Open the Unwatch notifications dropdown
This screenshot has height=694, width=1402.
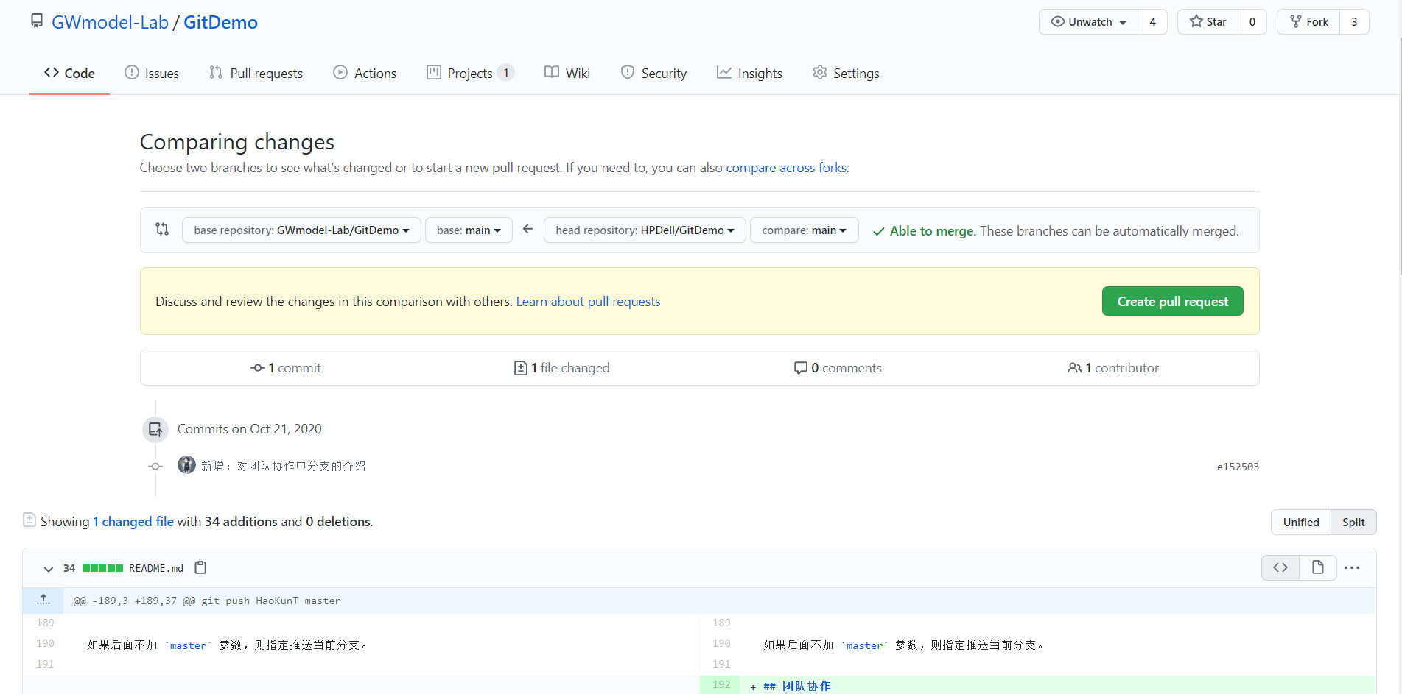click(x=1088, y=22)
